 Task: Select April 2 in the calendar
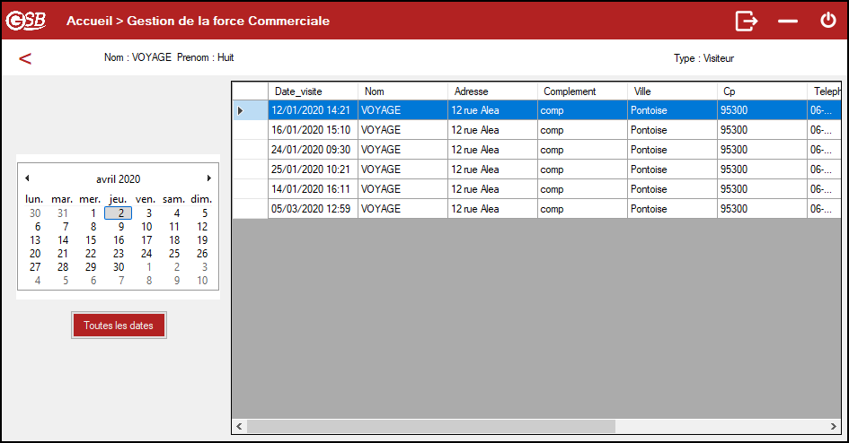tap(118, 213)
